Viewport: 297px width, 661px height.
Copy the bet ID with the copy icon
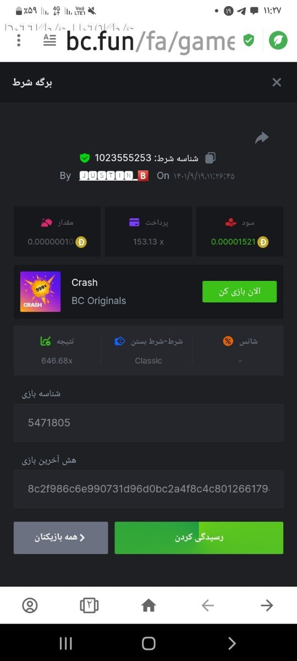point(210,158)
